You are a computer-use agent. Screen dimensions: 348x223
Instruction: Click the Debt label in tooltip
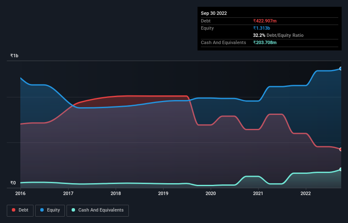point(206,21)
